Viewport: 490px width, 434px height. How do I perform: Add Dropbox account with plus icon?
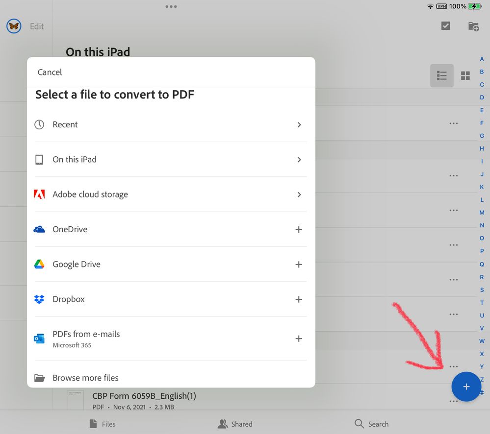pyautogui.click(x=299, y=299)
